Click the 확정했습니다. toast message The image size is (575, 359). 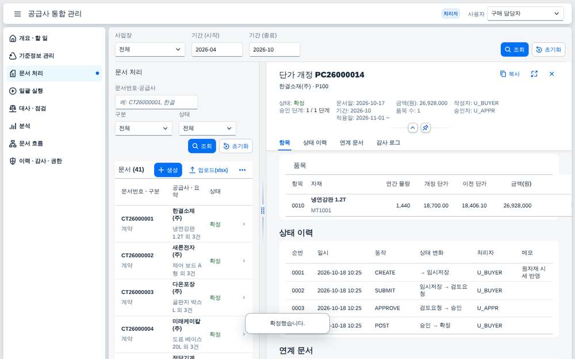tap(287, 323)
